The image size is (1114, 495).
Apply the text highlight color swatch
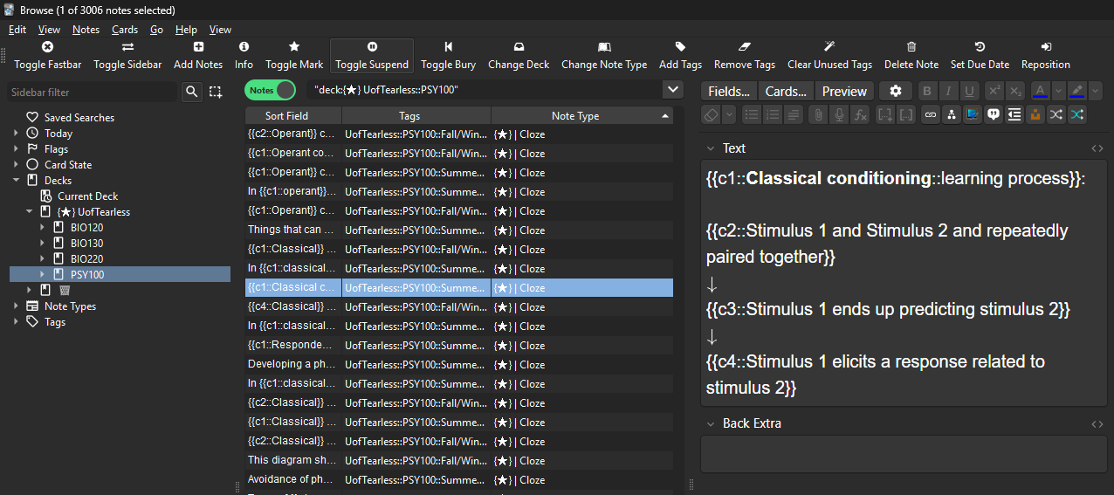point(1077,91)
